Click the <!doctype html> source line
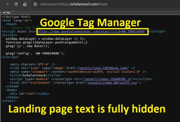The width and height of the screenshot is (180, 122). [16, 17]
